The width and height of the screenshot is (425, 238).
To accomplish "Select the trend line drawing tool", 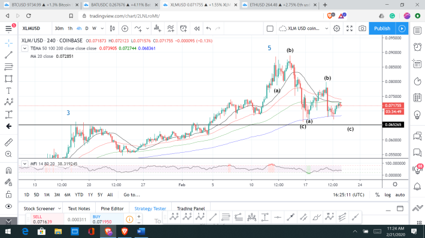I will pyautogui.click(x=8, y=55).
